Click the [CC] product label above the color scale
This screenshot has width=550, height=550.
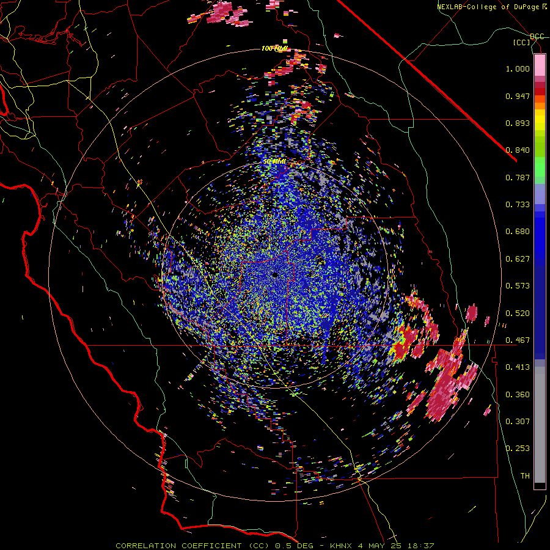522,42
